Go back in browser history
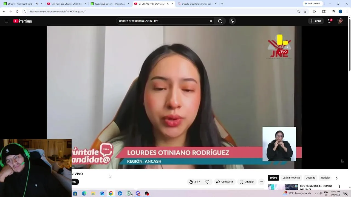351x197 pixels. pyautogui.click(x=4, y=11)
